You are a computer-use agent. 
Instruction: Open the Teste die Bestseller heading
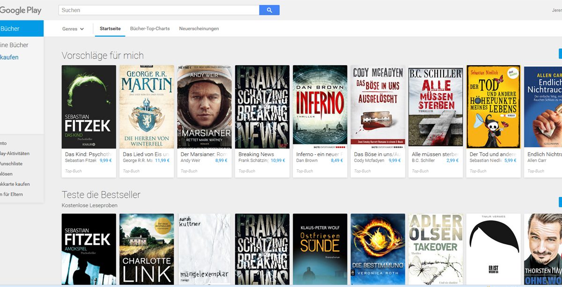(101, 194)
